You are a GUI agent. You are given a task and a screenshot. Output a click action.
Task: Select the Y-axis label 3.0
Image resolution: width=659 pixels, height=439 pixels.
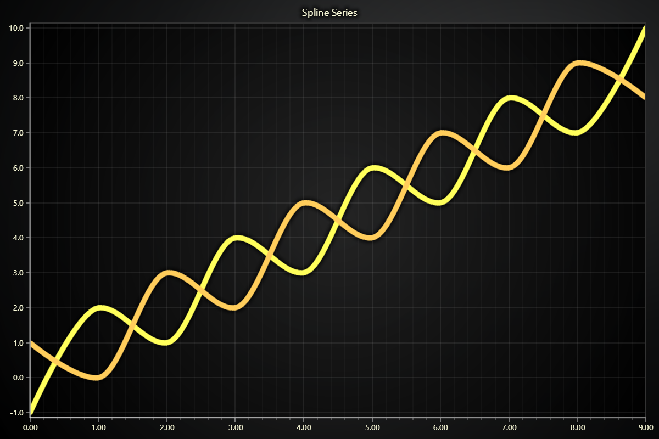click(18, 273)
